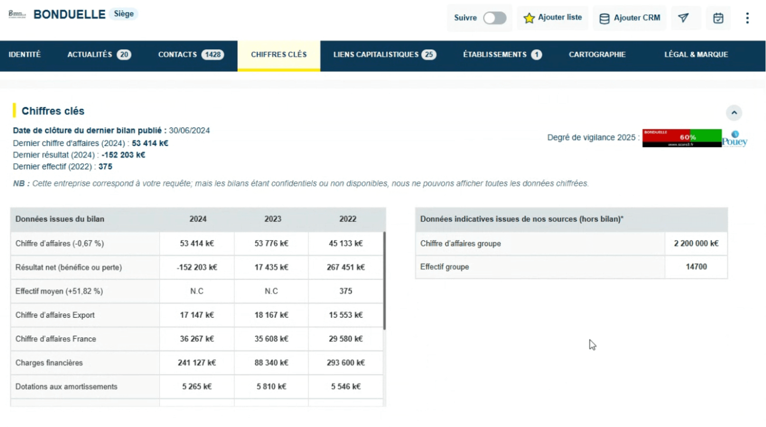Open the Identité tab
This screenshot has height=427, width=766.
(x=25, y=55)
